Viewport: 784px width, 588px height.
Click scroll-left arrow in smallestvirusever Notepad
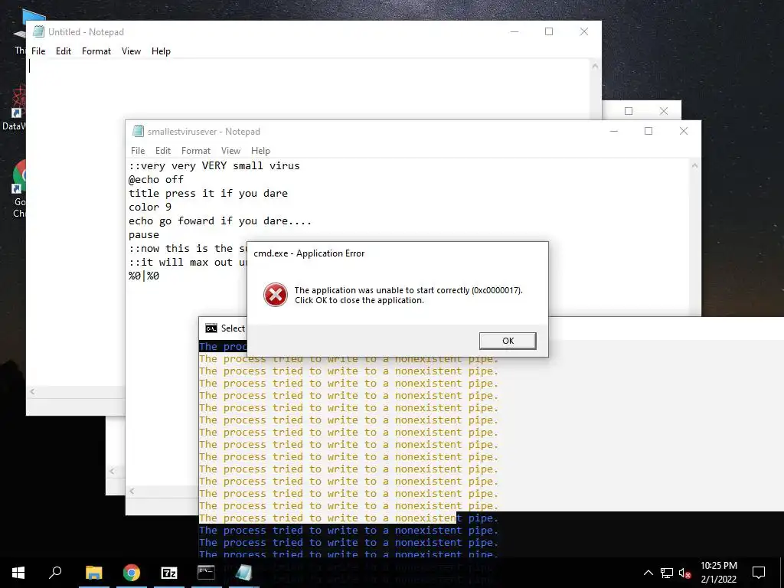(x=132, y=491)
